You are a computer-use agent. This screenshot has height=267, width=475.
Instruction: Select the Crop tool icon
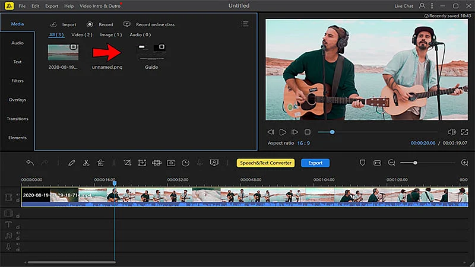point(127,163)
